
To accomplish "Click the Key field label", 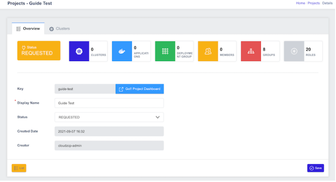I will (21, 88).
